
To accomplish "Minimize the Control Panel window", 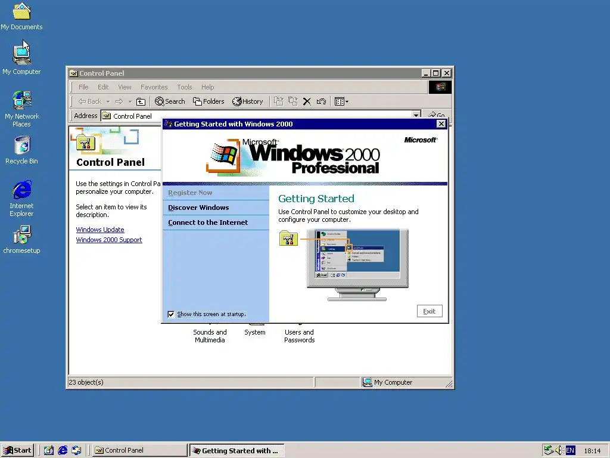I will [x=427, y=73].
